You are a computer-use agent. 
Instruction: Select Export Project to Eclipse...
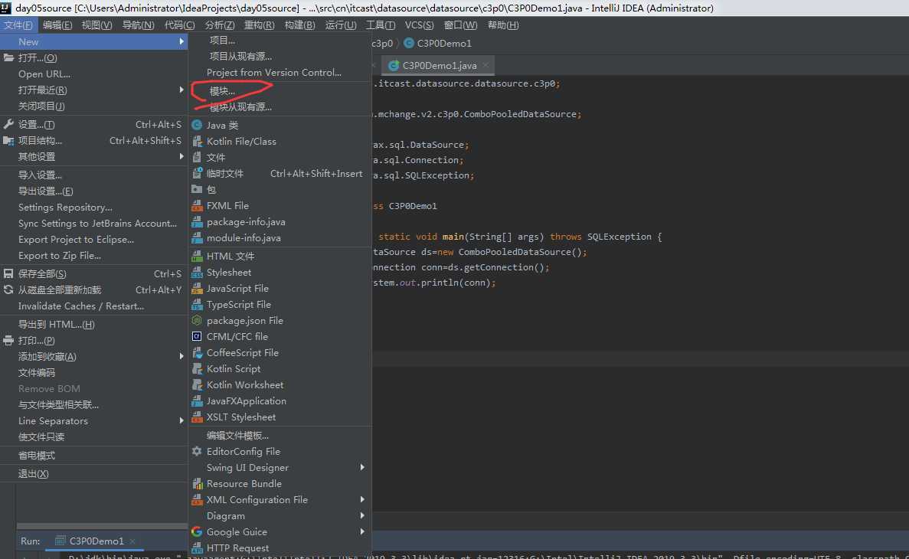pyautogui.click(x=76, y=240)
